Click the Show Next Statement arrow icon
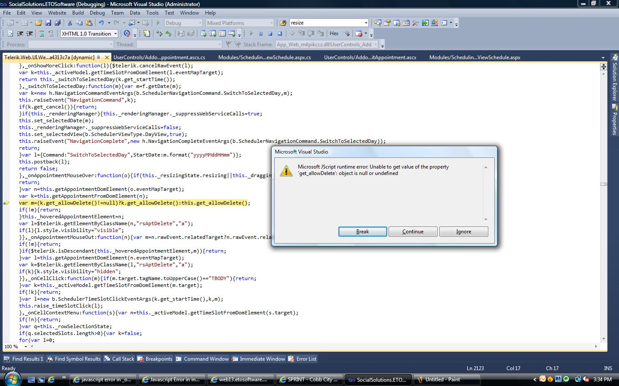Viewport: 619px width, 386px height. click(292, 33)
